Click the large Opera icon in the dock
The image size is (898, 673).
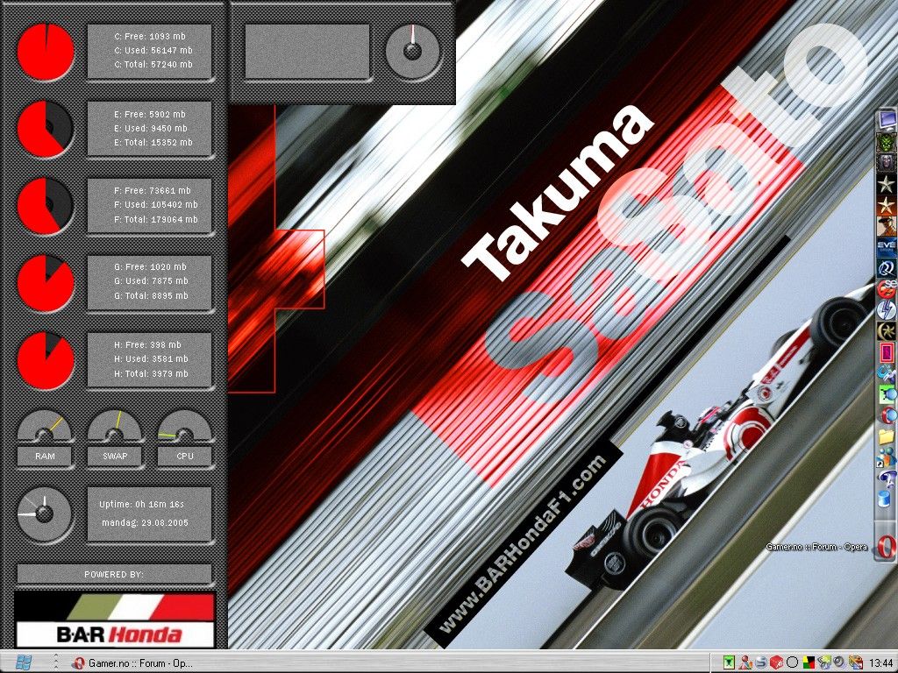(x=887, y=547)
